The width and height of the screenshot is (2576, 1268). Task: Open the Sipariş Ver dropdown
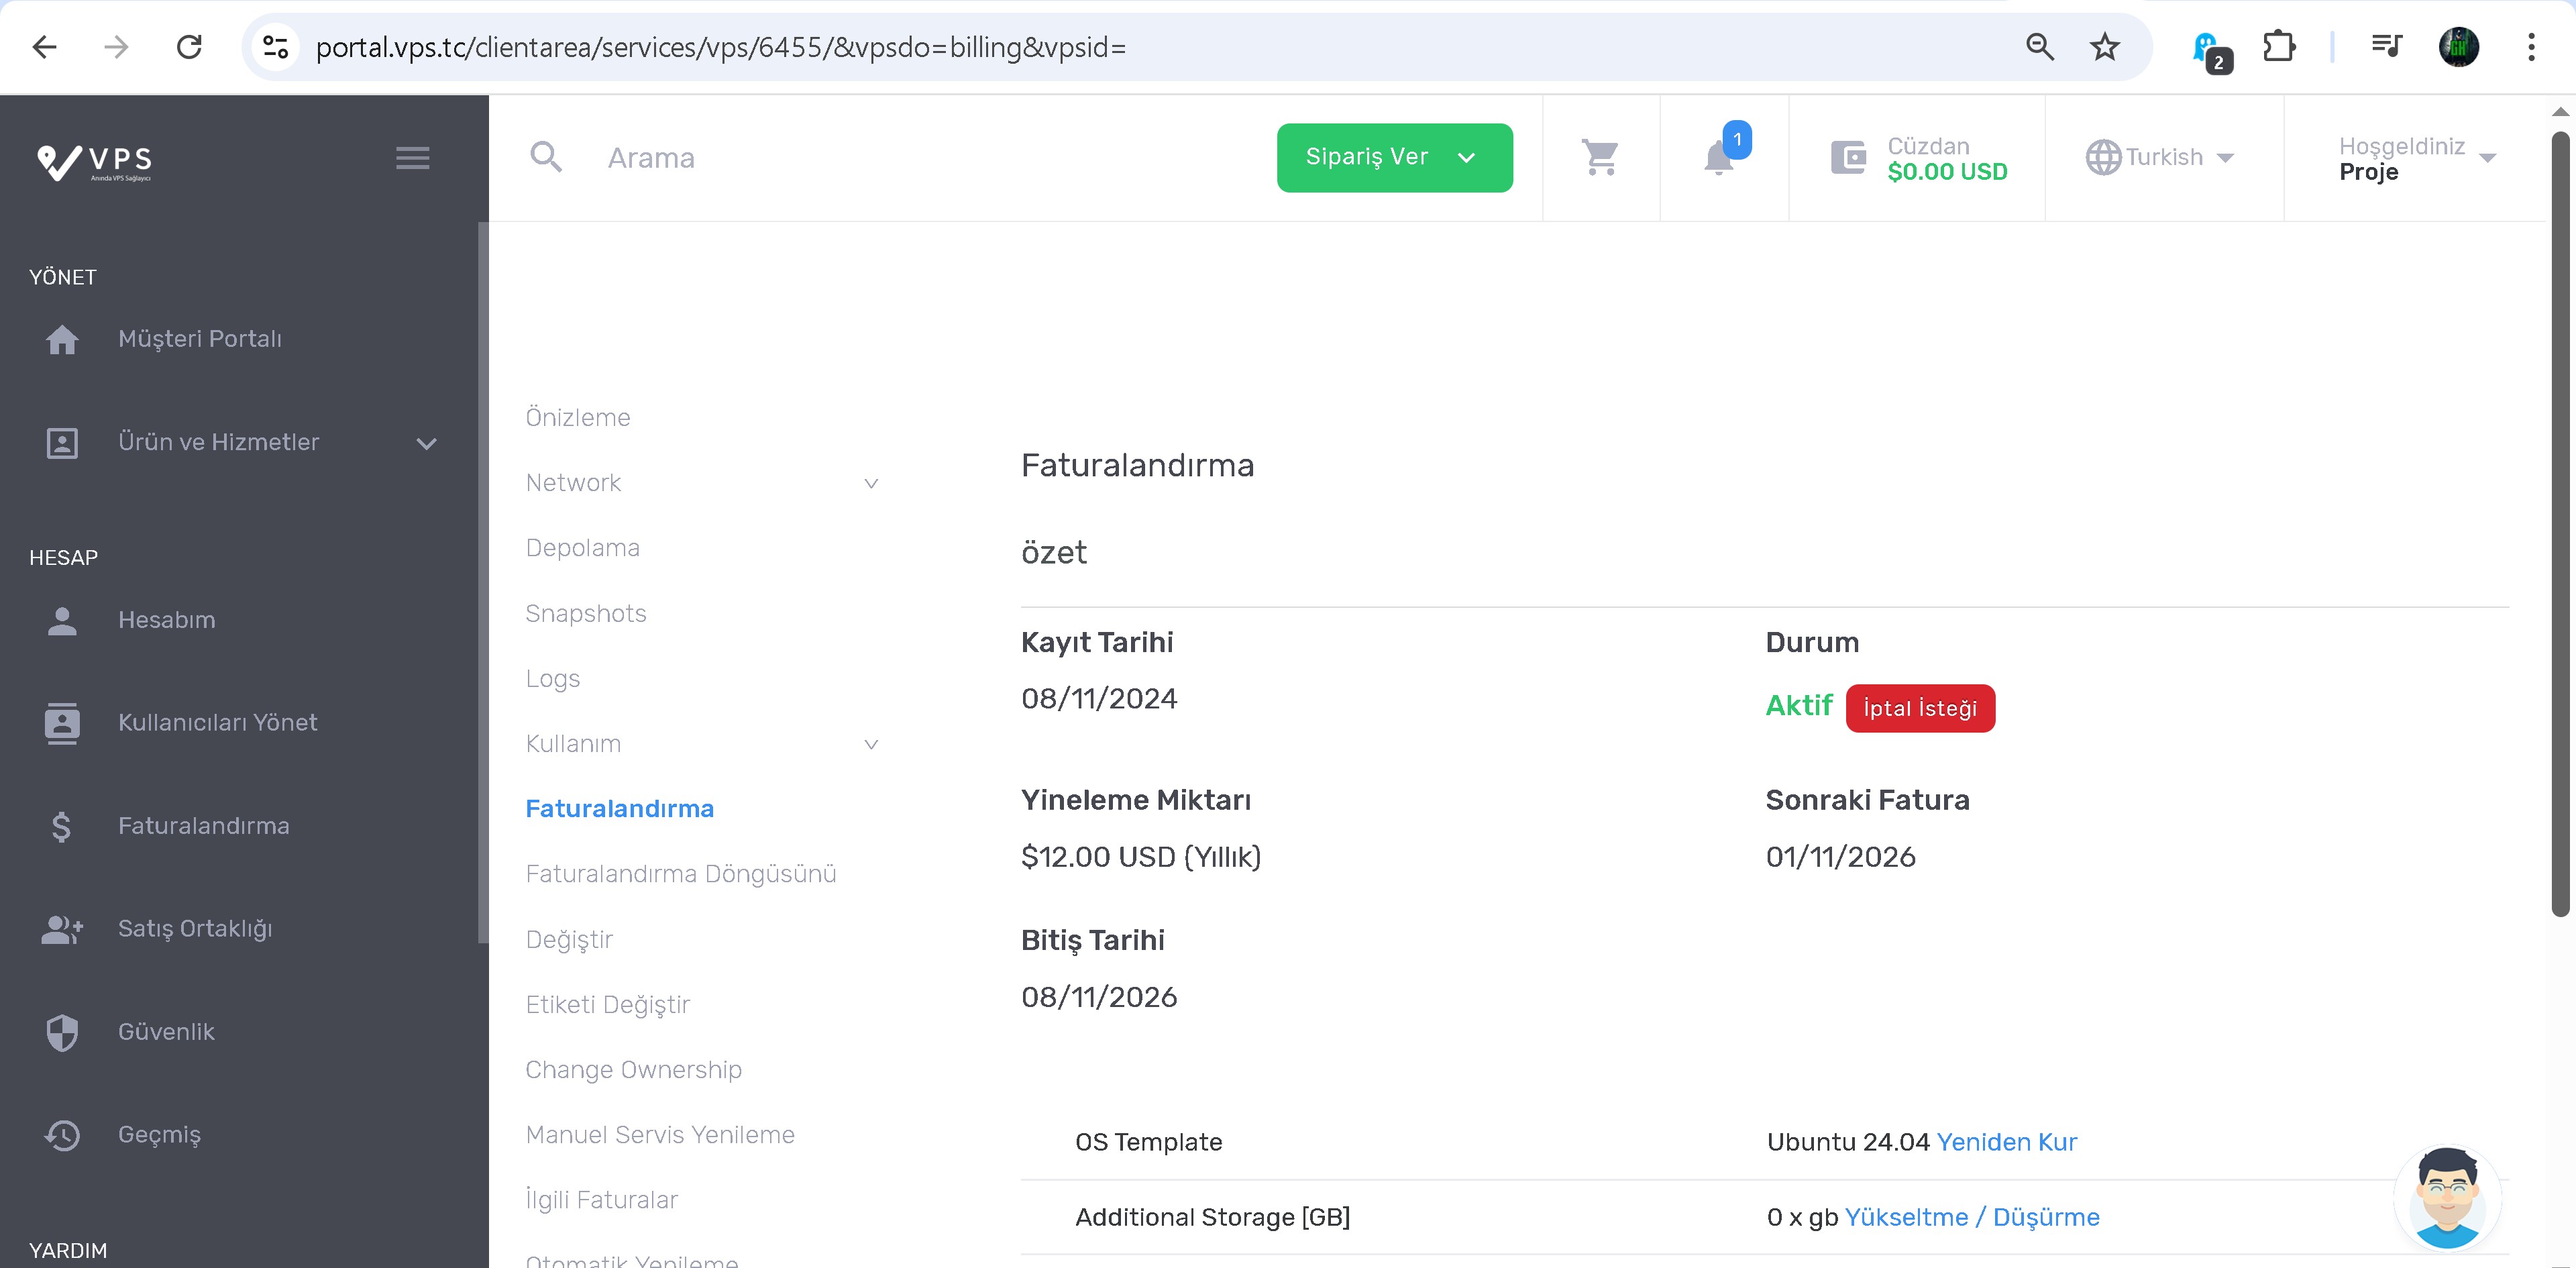tap(1395, 158)
